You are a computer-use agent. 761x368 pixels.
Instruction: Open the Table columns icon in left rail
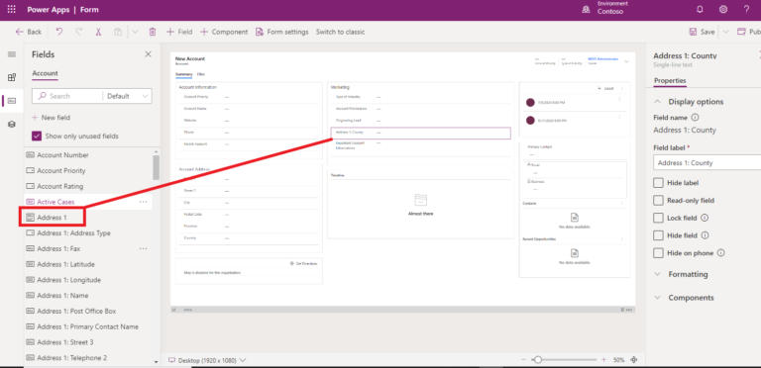pyautogui.click(x=12, y=101)
